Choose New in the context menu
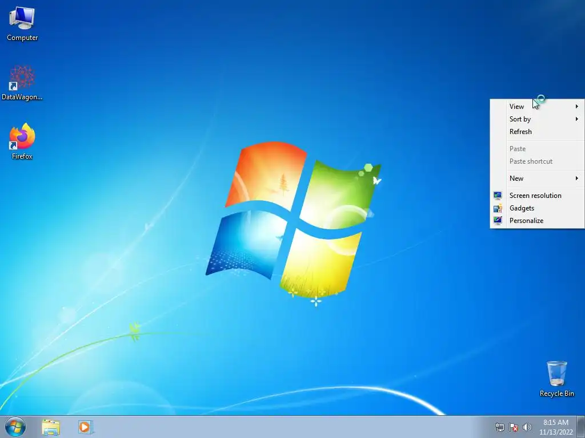This screenshot has height=438, width=585. pyautogui.click(x=537, y=179)
